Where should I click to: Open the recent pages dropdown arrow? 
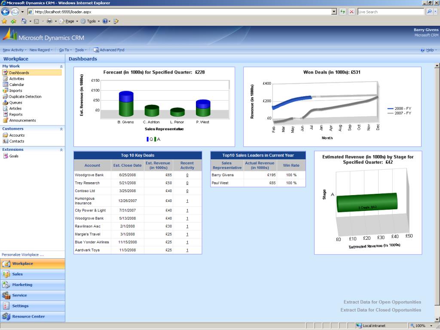[22, 12]
